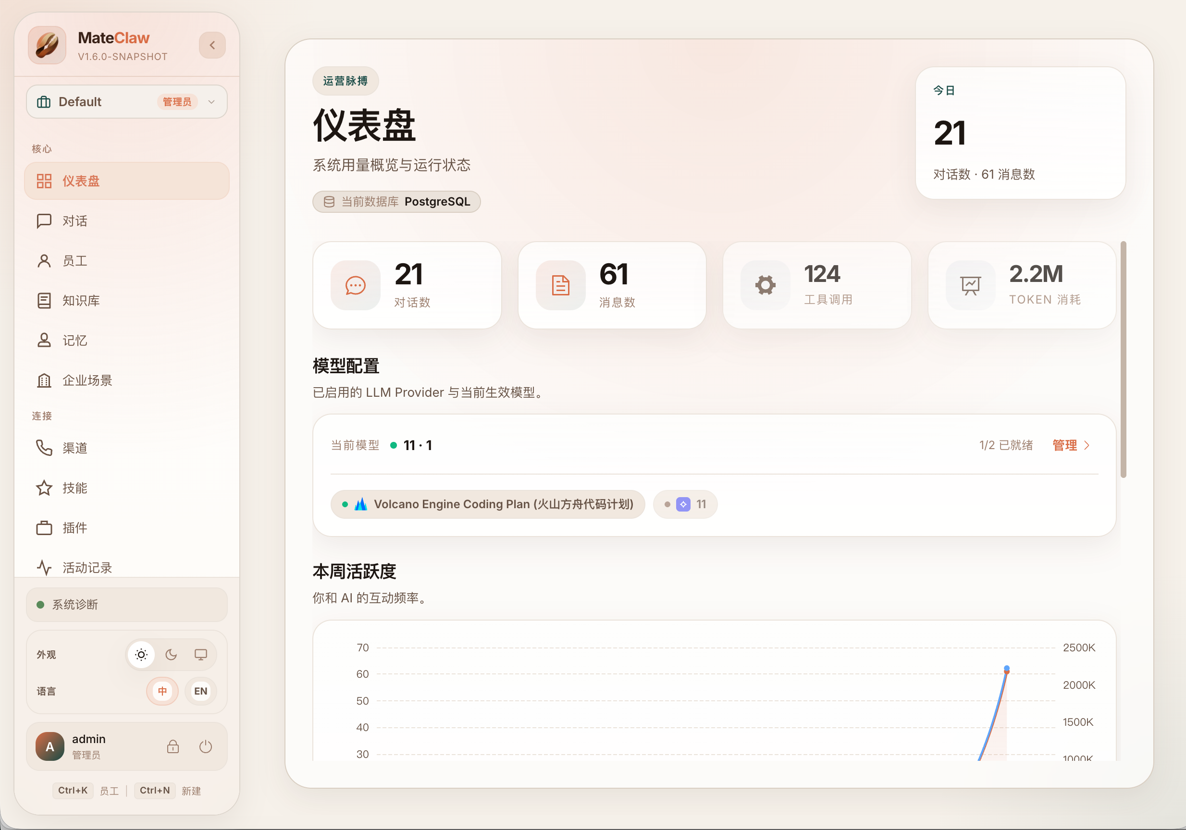
Task: Click the lock icon in admin card
Action: [173, 746]
